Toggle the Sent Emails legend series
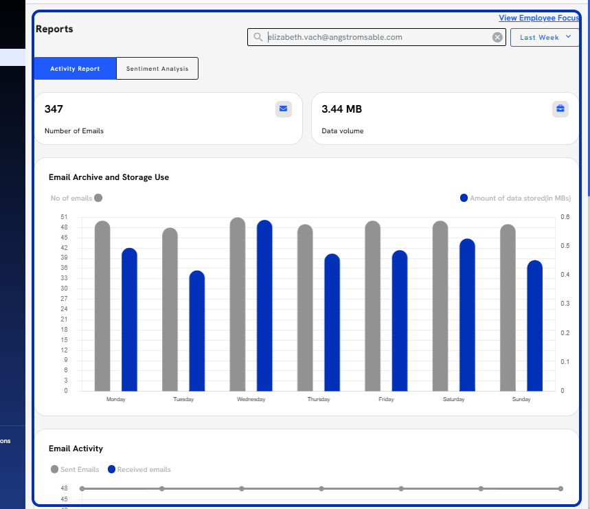This screenshot has width=590, height=509. coord(75,469)
